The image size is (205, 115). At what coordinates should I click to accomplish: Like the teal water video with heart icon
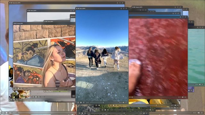200,27
